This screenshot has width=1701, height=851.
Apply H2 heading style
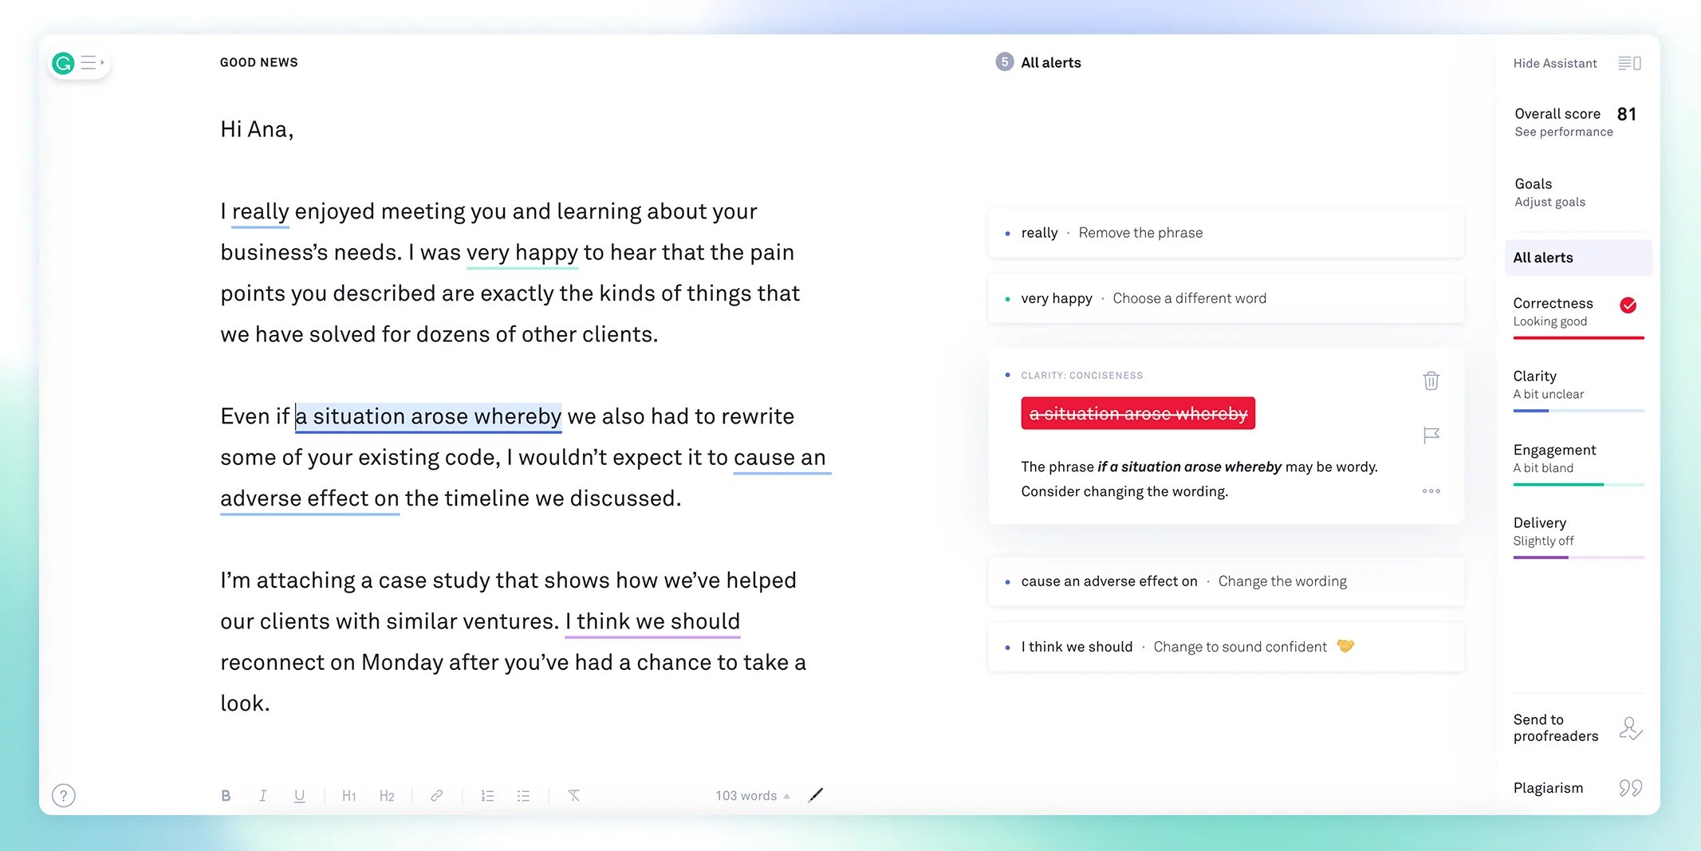pyautogui.click(x=387, y=794)
